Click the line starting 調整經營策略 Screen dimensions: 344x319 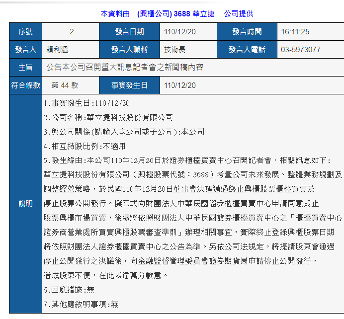179,189
